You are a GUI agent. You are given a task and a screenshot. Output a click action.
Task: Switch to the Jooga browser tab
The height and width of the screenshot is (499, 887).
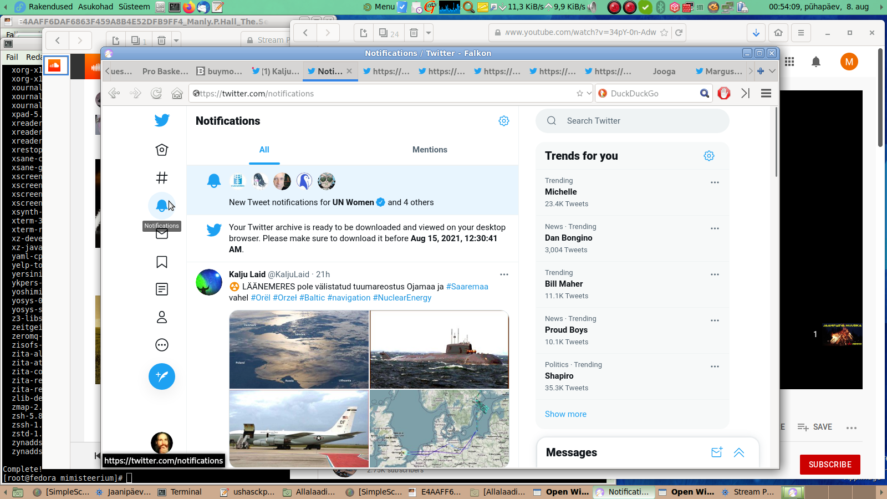pyautogui.click(x=664, y=71)
